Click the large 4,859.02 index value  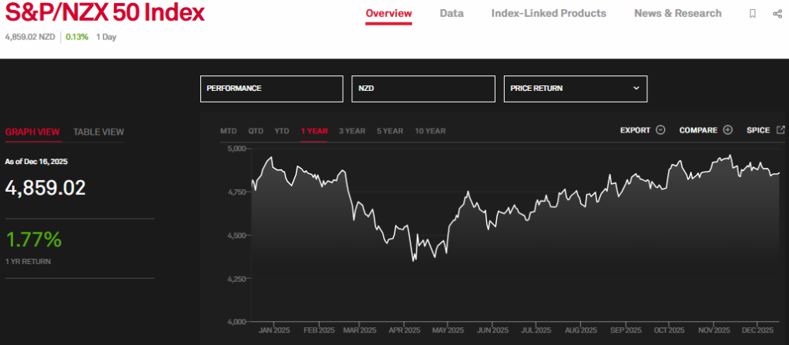click(45, 188)
